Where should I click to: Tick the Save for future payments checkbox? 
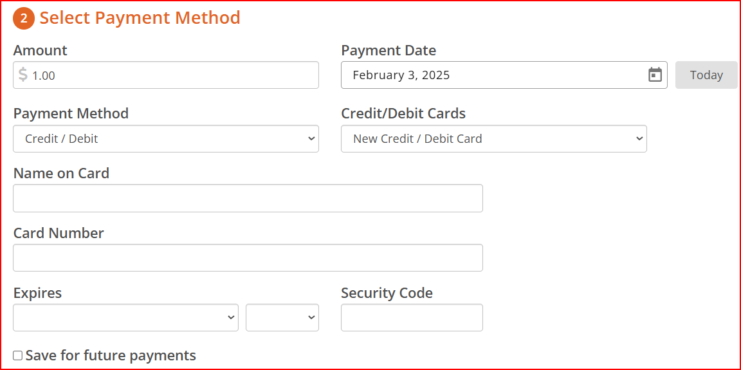pos(17,355)
